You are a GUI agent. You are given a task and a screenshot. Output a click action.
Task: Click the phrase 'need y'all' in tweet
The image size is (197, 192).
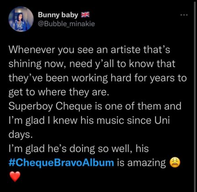[92, 64]
